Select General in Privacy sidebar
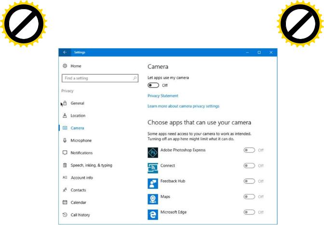The width and height of the screenshot is (324, 225). [x=77, y=103]
